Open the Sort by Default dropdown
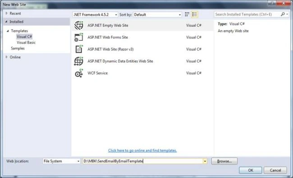Image resolution: width=293 pixels, height=178 pixels. (157, 14)
